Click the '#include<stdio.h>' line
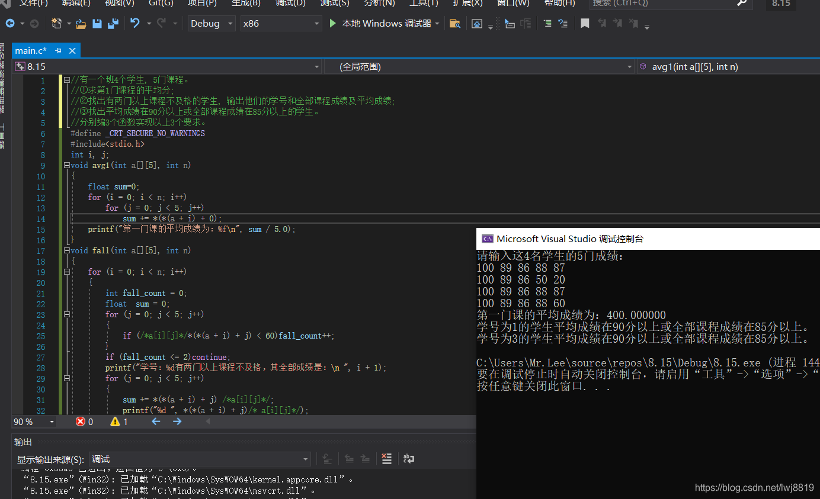 pos(107,144)
